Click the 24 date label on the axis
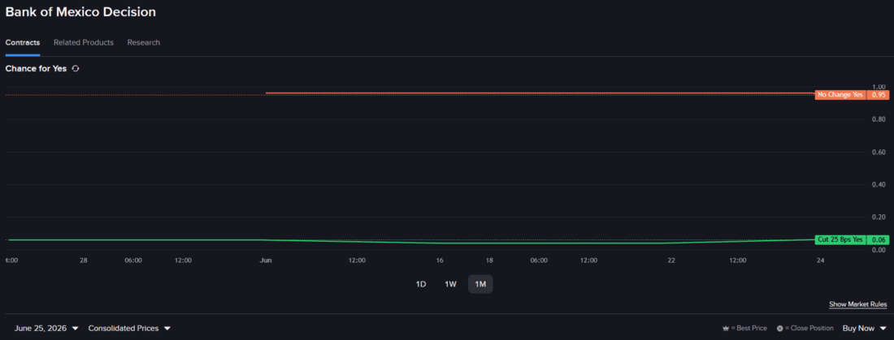 click(821, 260)
